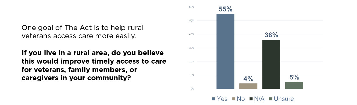Click the small tan No bar
Screen dimensions: 357x105
(x=248, y=86)
